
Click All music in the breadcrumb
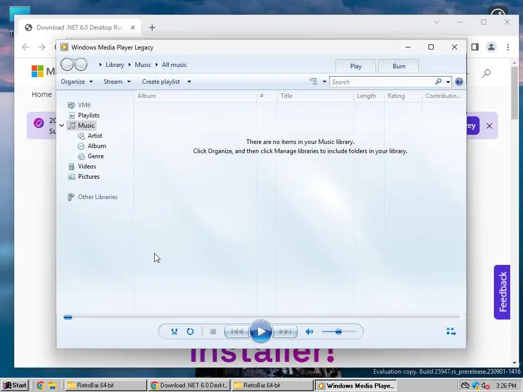(174, 65)
